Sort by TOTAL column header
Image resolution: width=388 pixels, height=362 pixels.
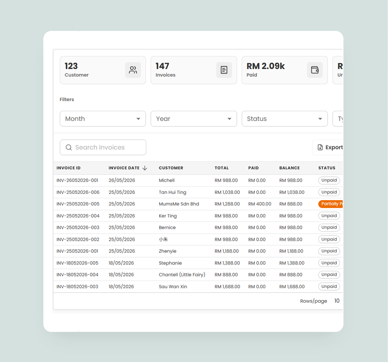[x=222, y=168]
